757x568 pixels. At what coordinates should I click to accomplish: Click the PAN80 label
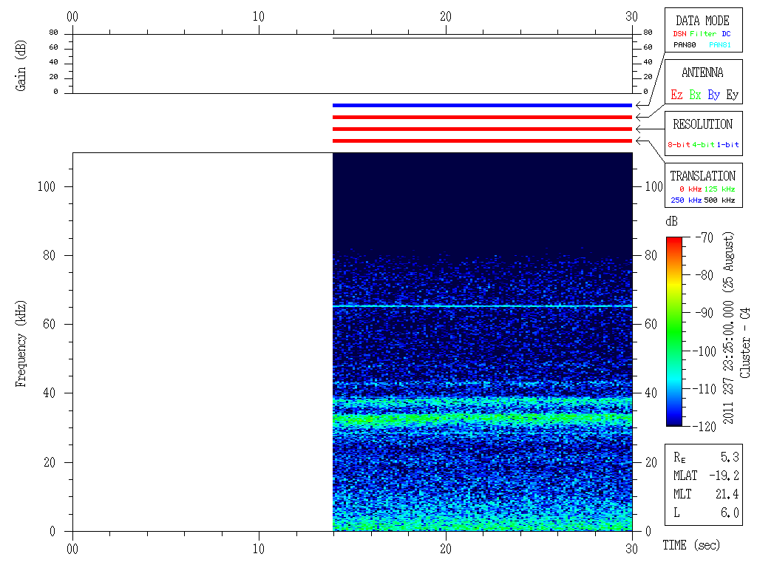[x=685, y=45]
